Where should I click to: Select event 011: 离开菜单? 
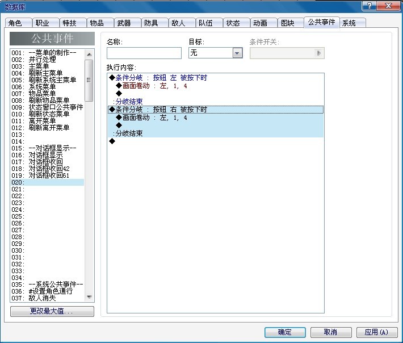[47, 121]
